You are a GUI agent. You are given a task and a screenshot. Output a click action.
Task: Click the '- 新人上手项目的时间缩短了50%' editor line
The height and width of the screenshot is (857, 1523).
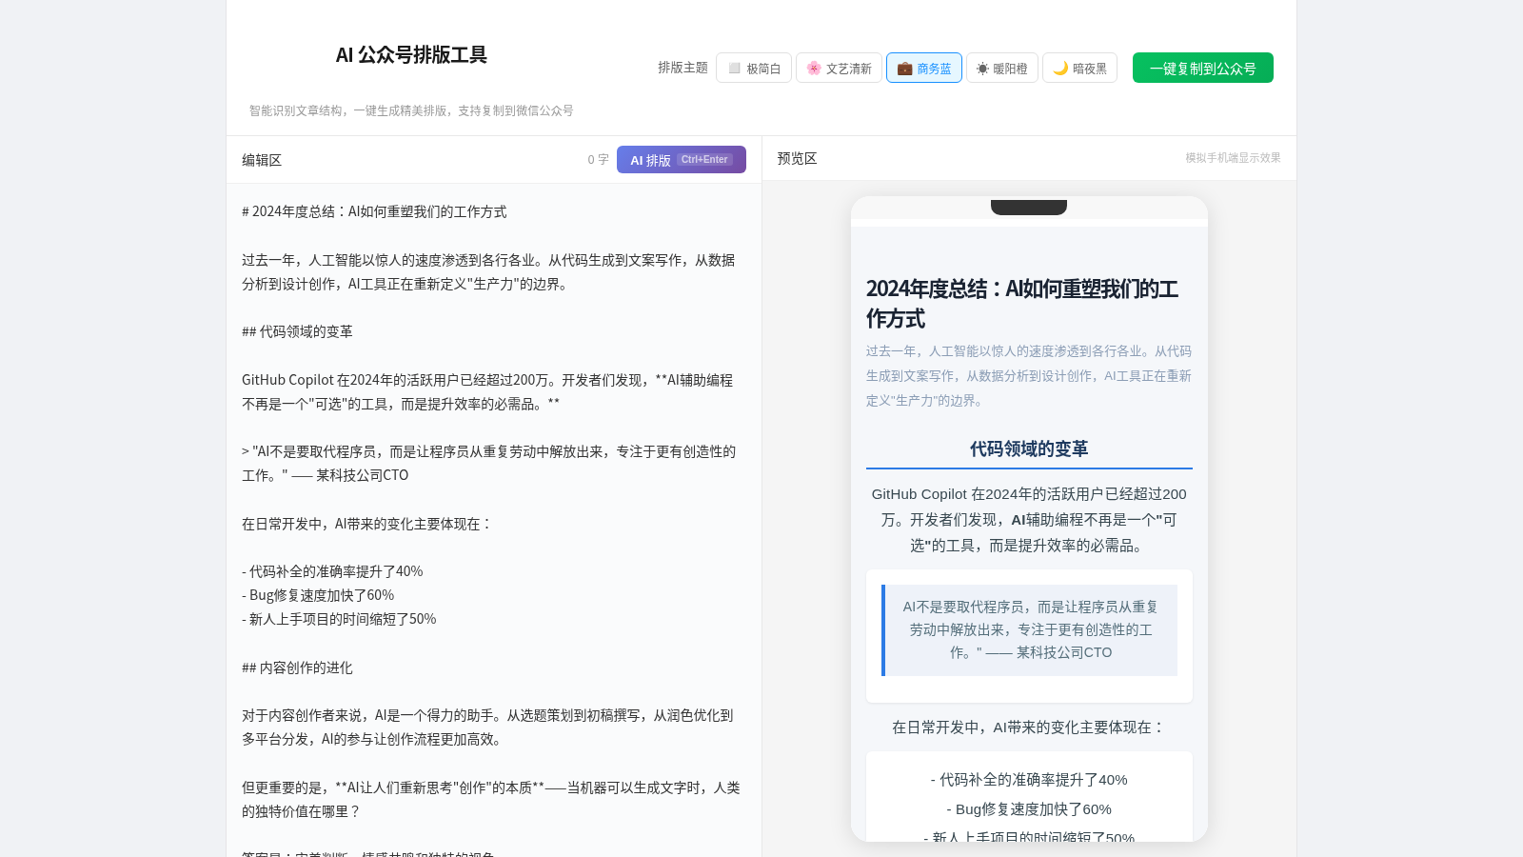(339, 619)
